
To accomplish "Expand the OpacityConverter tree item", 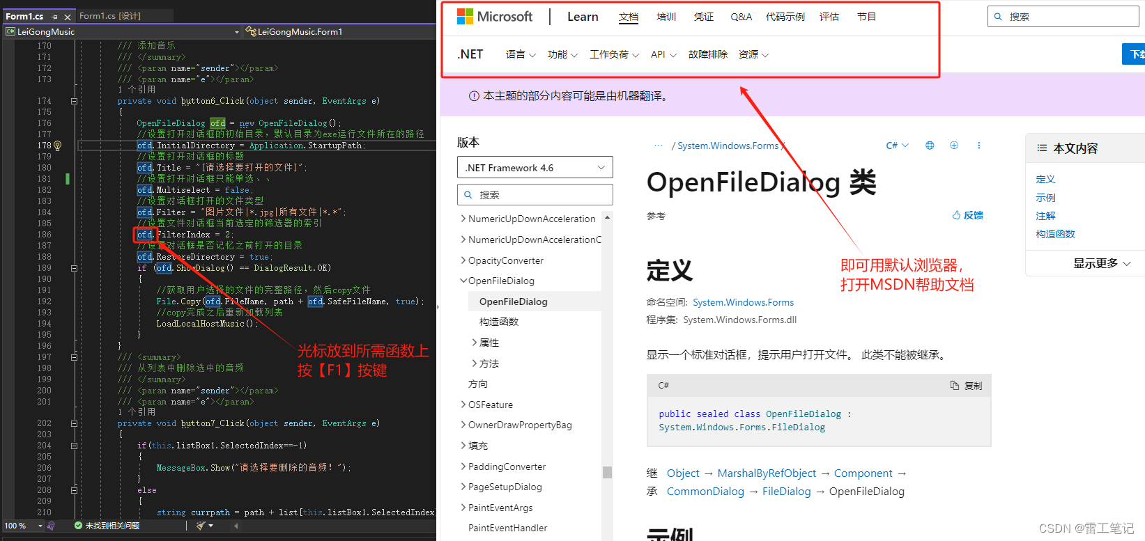I will pos(463,260).
